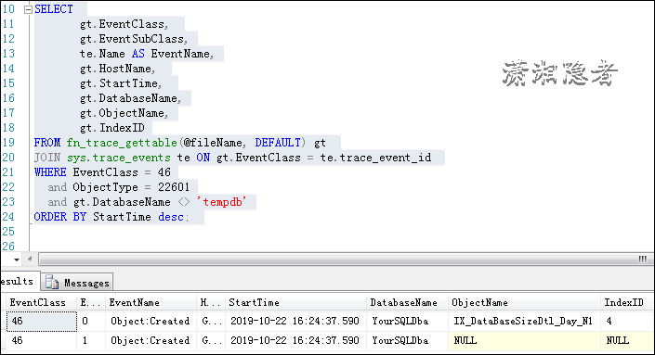Select the truncated H... column header
The width and height of the screenshot is (655, 355).
pyautogui.click(x=210, y=302)
